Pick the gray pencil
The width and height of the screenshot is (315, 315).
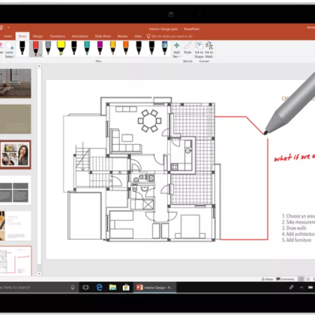point(48,48)
